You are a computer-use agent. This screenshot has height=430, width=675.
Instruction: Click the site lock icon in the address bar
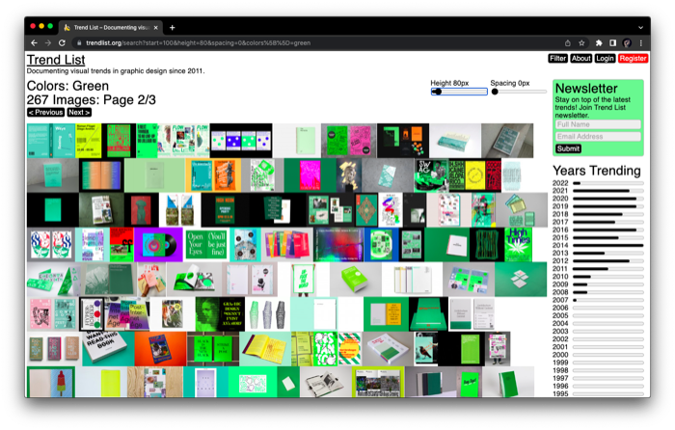79,43
